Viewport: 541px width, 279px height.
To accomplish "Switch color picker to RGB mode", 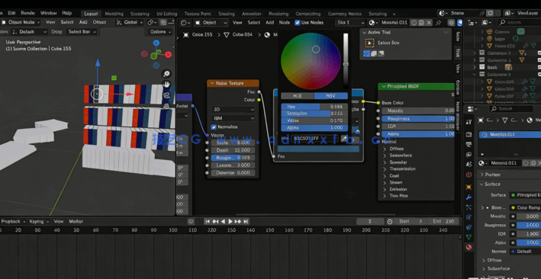I will 298,96.
